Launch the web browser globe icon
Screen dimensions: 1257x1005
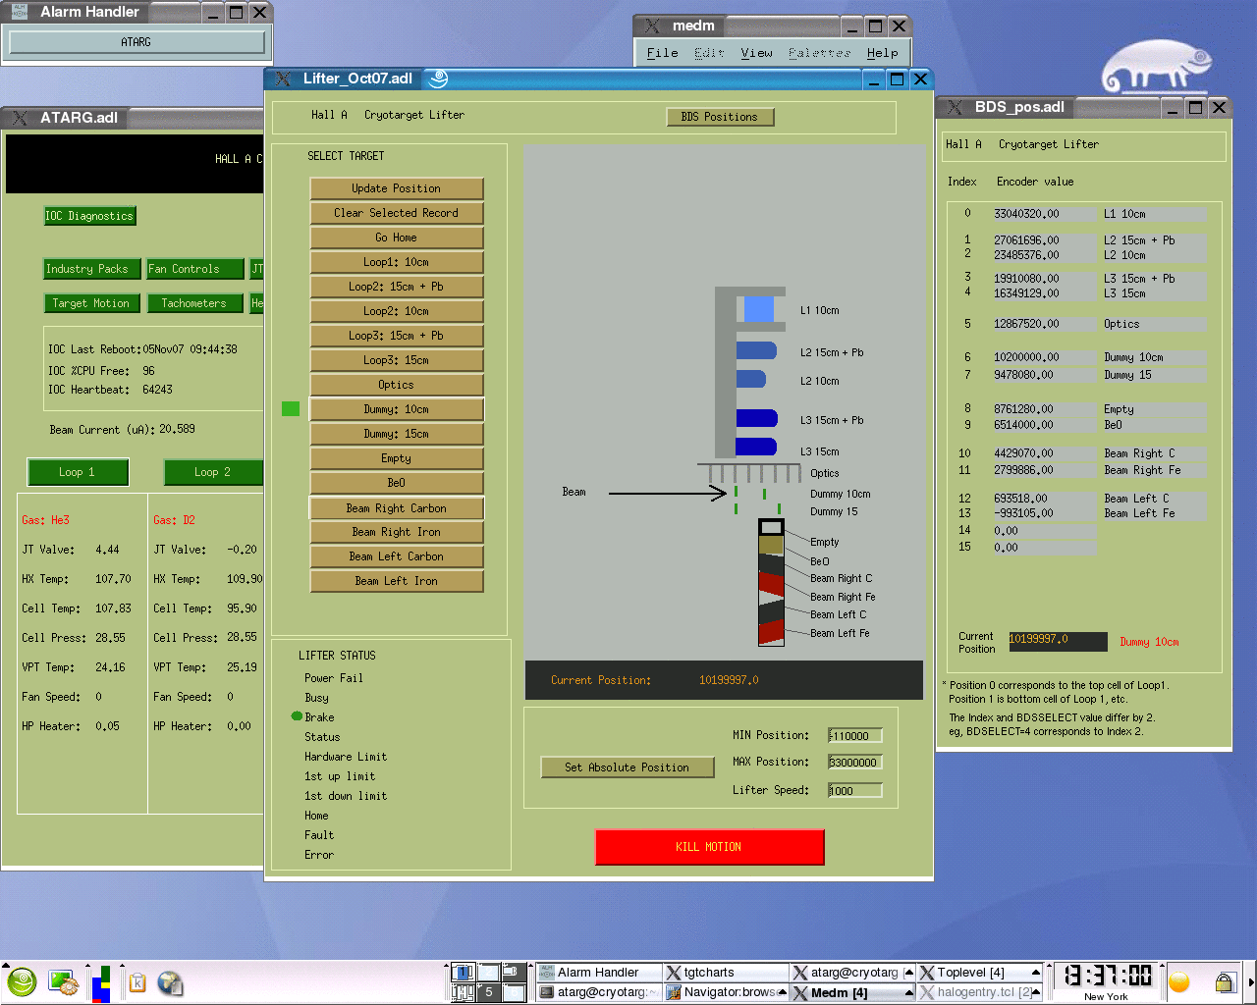coord(170,982)
